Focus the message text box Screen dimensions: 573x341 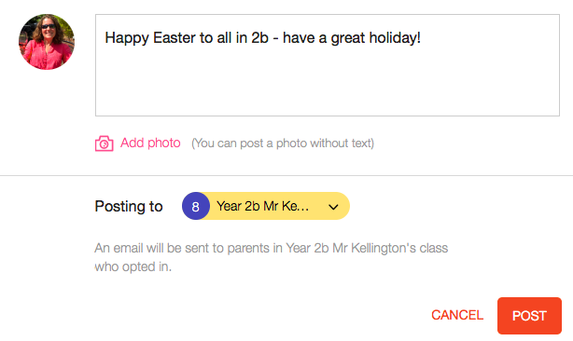[x=328, y=65]
